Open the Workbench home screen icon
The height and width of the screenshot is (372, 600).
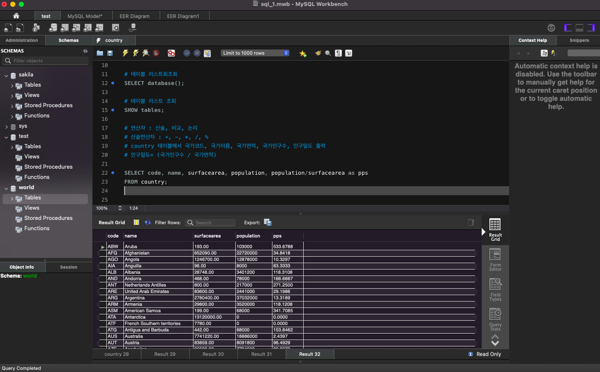16,16
